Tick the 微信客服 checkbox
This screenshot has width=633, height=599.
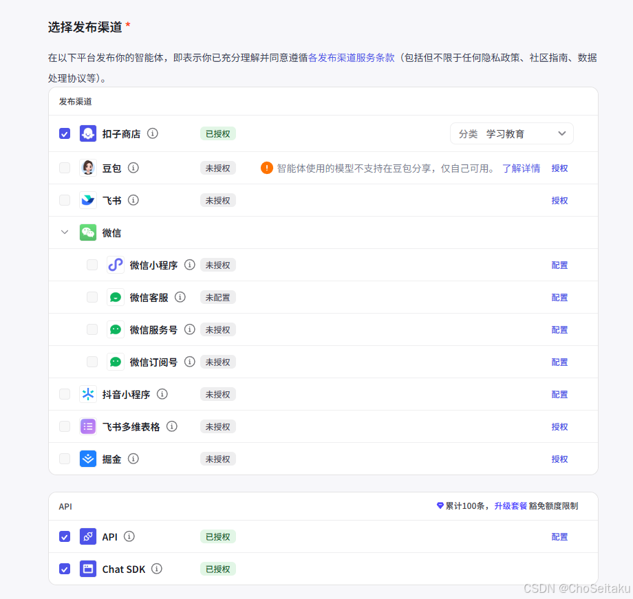[92, 298]
